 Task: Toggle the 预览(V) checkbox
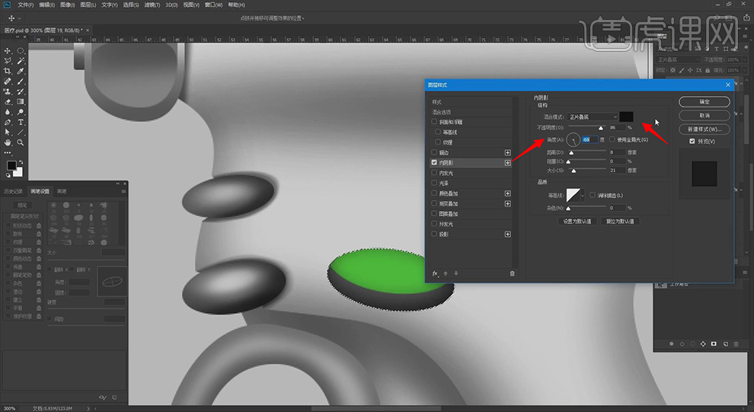[692, 142]
